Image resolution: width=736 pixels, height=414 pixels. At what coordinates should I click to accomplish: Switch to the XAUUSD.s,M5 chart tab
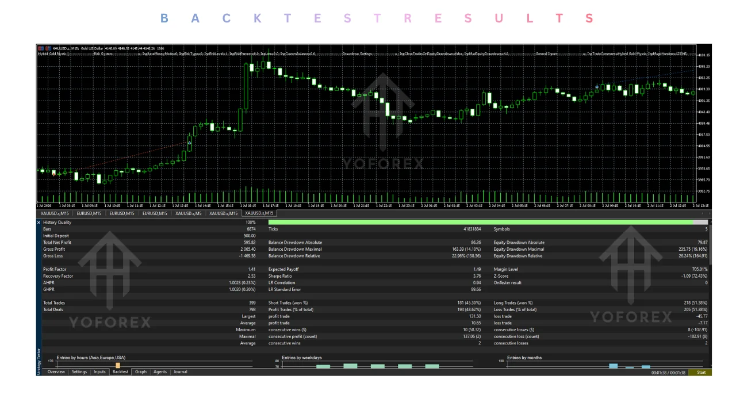pyautogui.click(x=189, y=213)
